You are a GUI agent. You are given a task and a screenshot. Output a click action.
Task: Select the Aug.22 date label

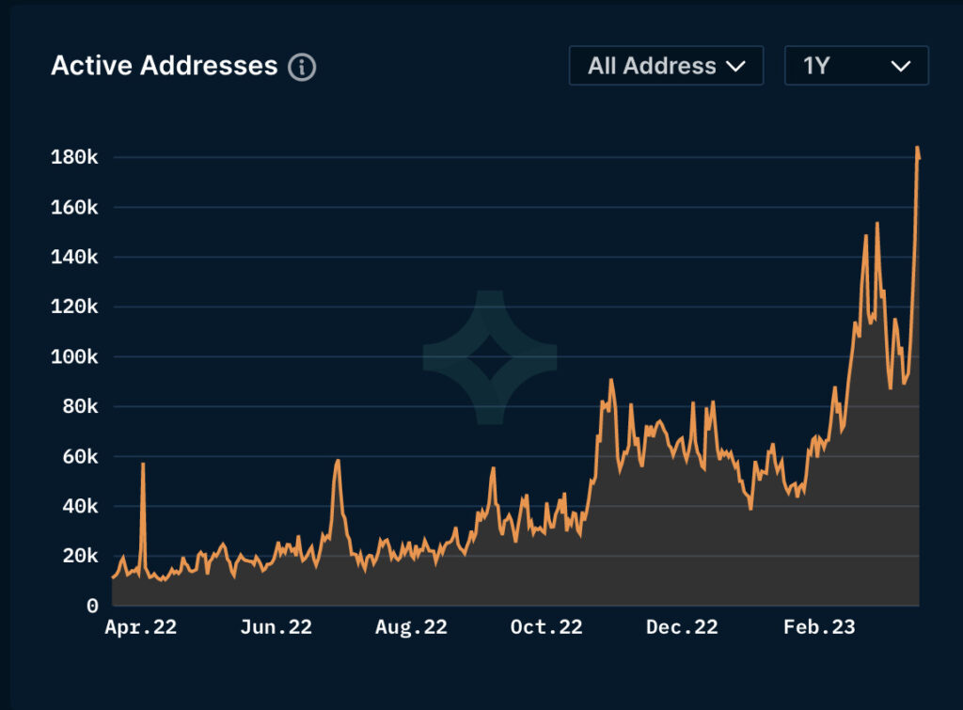[411, 628]
